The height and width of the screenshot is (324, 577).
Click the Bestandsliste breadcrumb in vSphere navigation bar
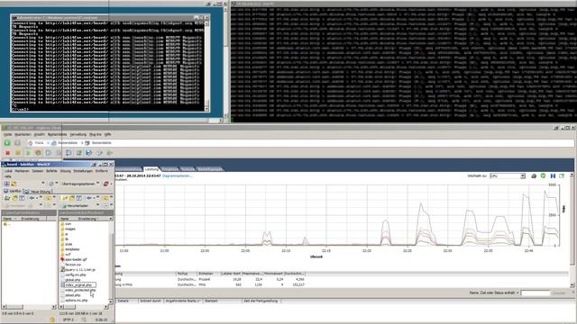tap(102, 143)
